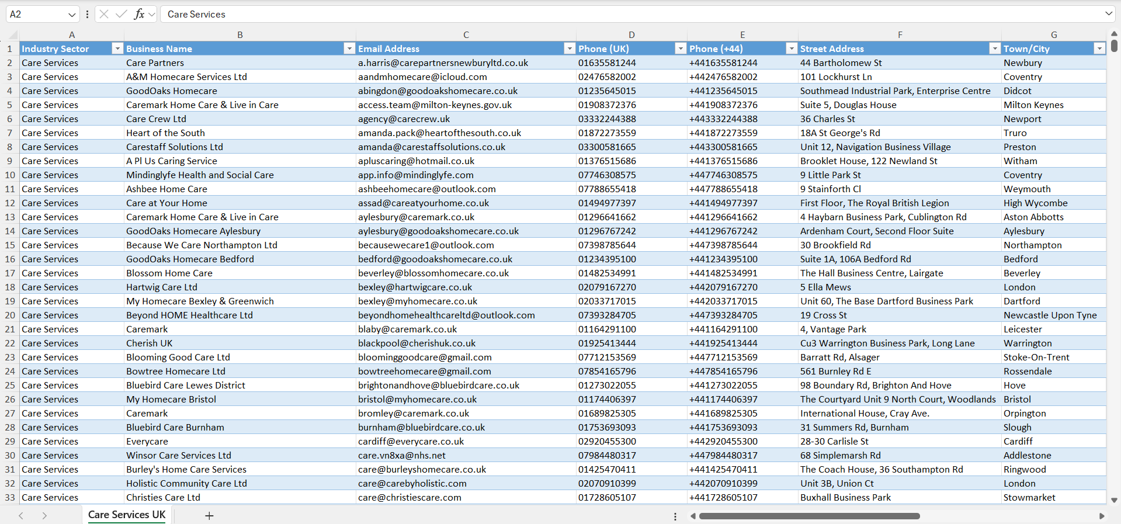Screen dimensions: 1121x524
Task: Select the Care Services UK sheet tab
Action: coord(127,515)
